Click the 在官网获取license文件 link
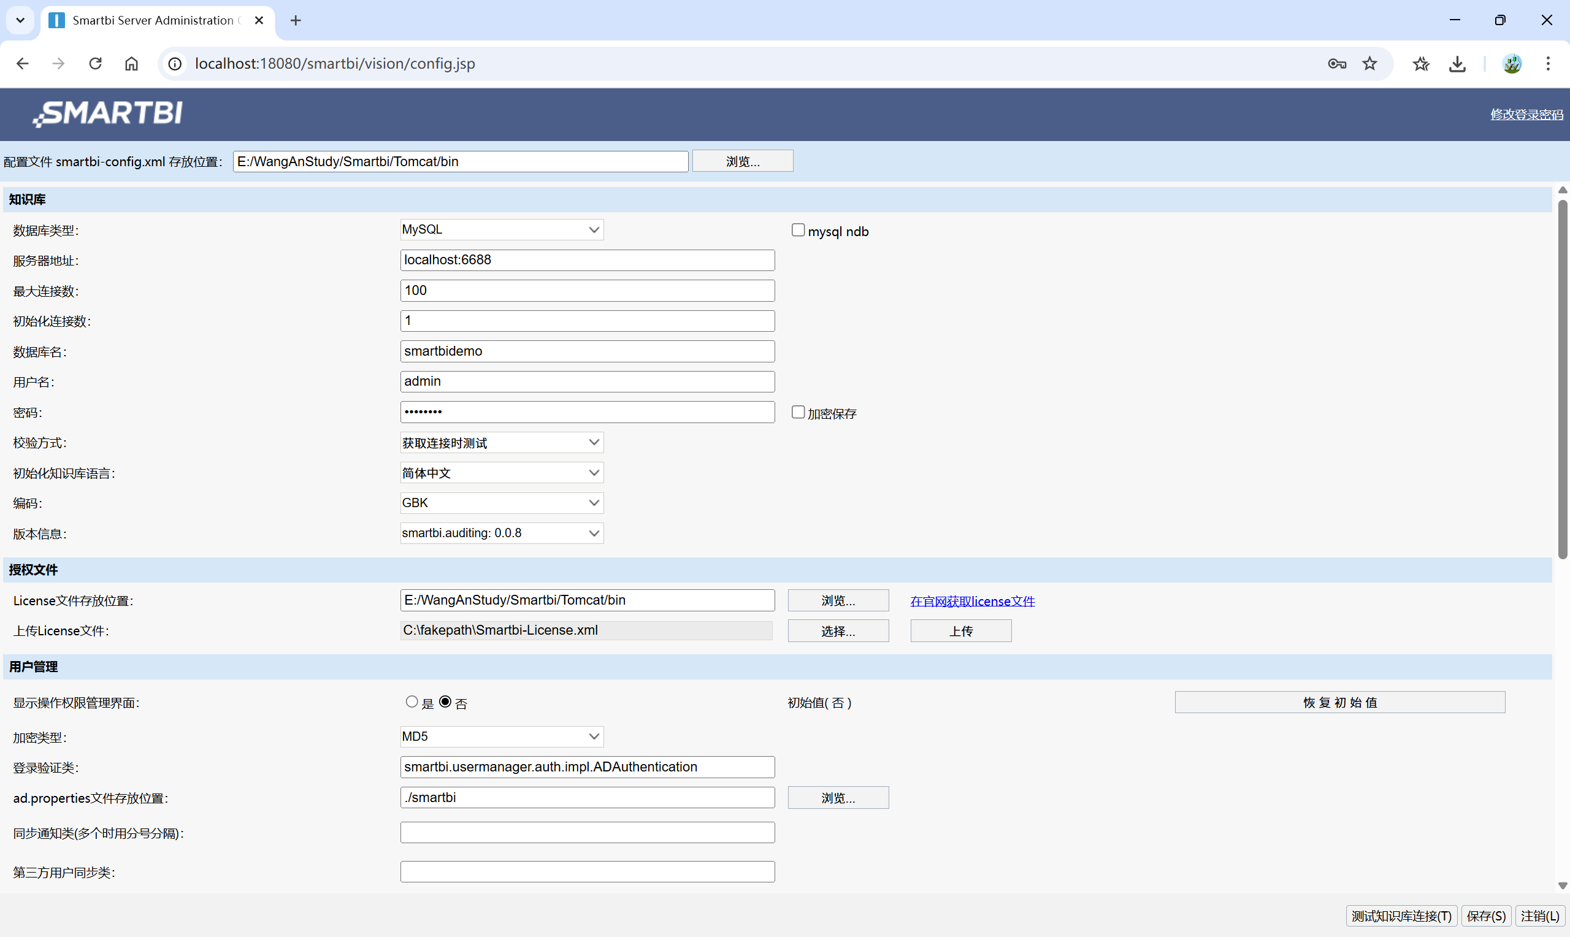The image size is (1570, 937). point(971,600)
